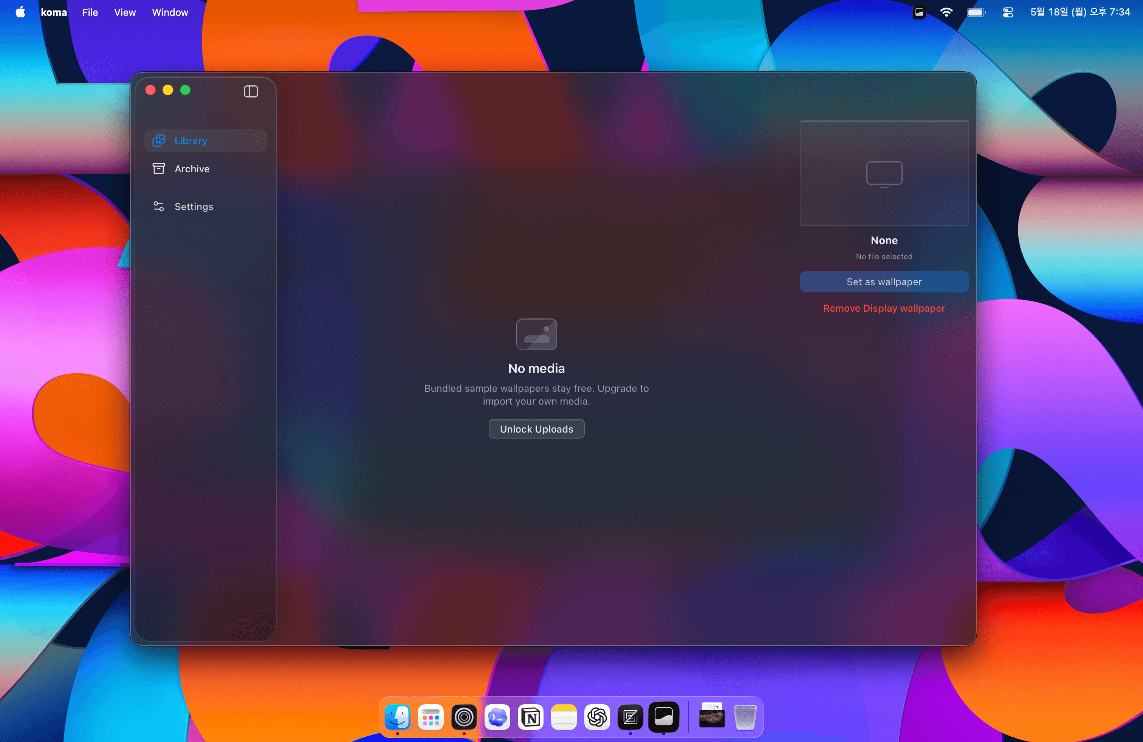This screenshot has height=742, width=1143.
Task: Click the battery status icon
Action: click(976, 12)
